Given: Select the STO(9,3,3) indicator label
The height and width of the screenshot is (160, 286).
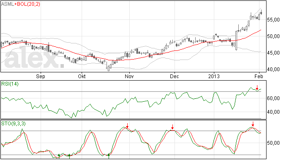Looking at the screenshot, I should (x=14, y=124).
